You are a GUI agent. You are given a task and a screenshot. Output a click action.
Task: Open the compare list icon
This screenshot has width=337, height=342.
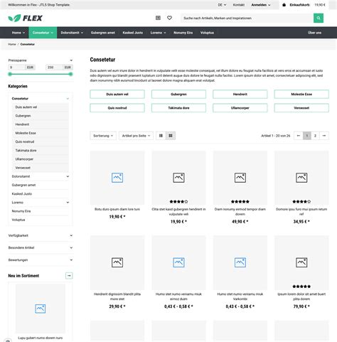[158, 18]
